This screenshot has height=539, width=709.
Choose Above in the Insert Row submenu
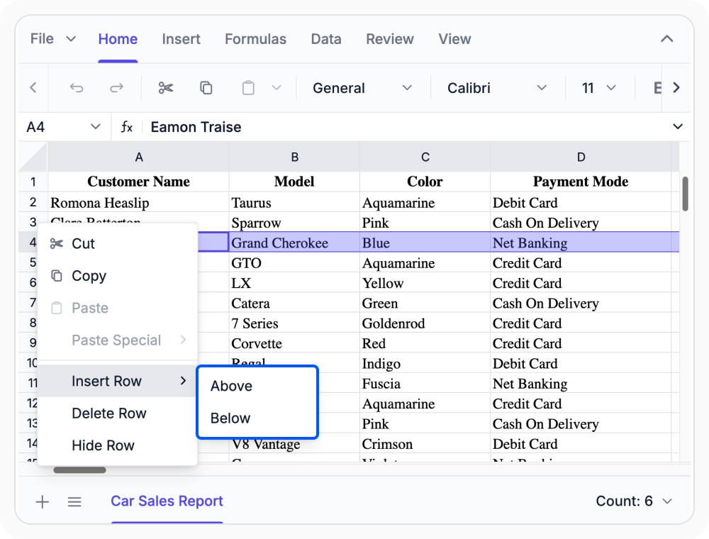tap(257, 386)
